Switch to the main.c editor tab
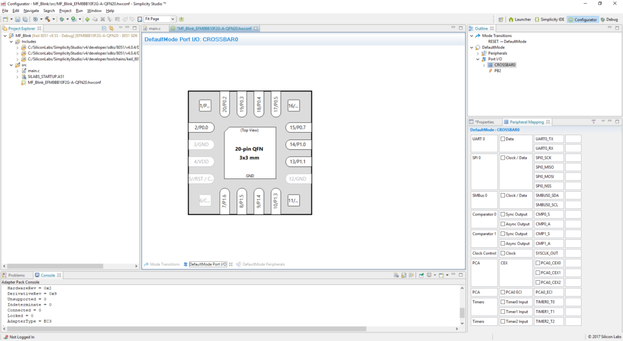This screenshot has width=623, height=341. click(155, 29)
